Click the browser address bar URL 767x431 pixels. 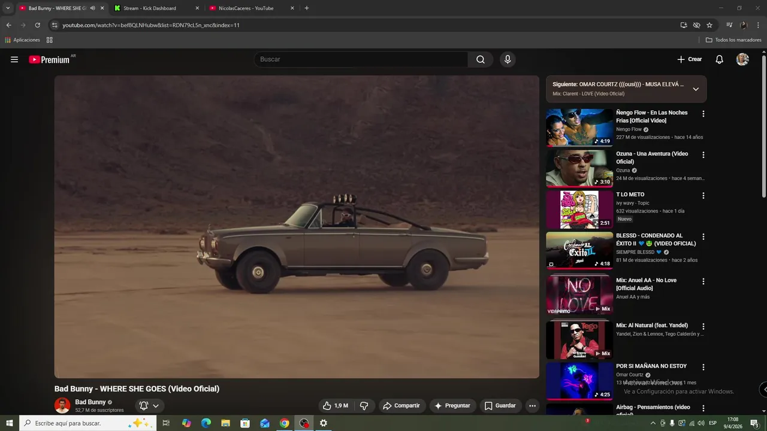tap(151, 25)
